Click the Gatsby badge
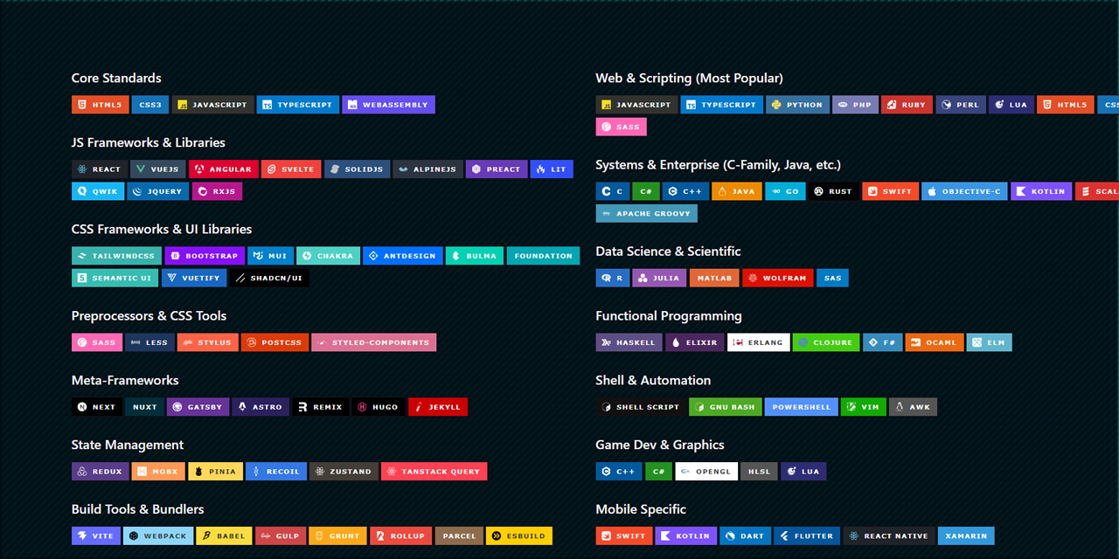Image resolution: width=1119 pixels, height=559 pixels. coord(198,407)
